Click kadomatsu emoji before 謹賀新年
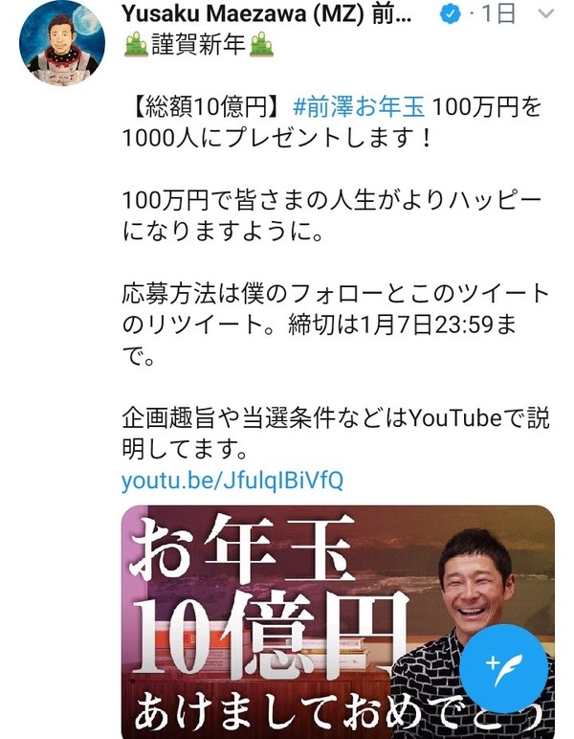Image resolution: width=574 pixels, height=739 pixels. coord(136,45)
